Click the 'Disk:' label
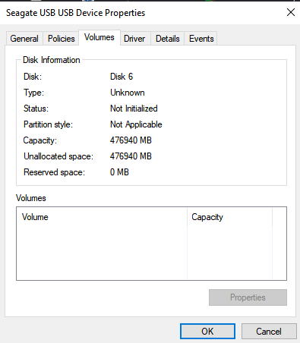Viewport: 300px width, 343px height. (33, 77)
